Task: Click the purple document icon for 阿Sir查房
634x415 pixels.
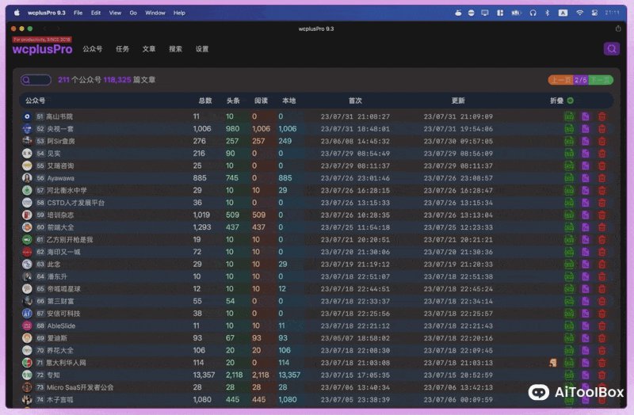Action: [585, 141]
